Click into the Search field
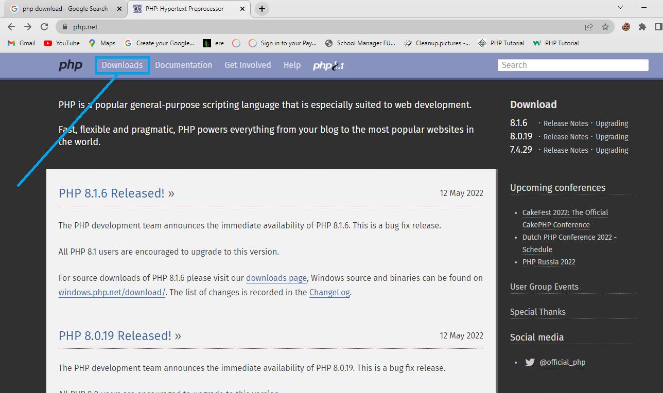The width and height of the screenshot is (663, 393). 572,65
